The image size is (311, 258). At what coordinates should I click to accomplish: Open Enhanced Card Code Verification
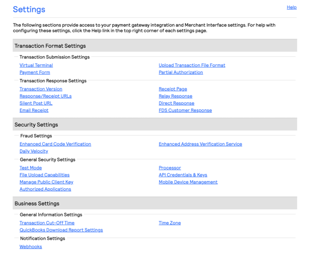click(x=55, y=144)
